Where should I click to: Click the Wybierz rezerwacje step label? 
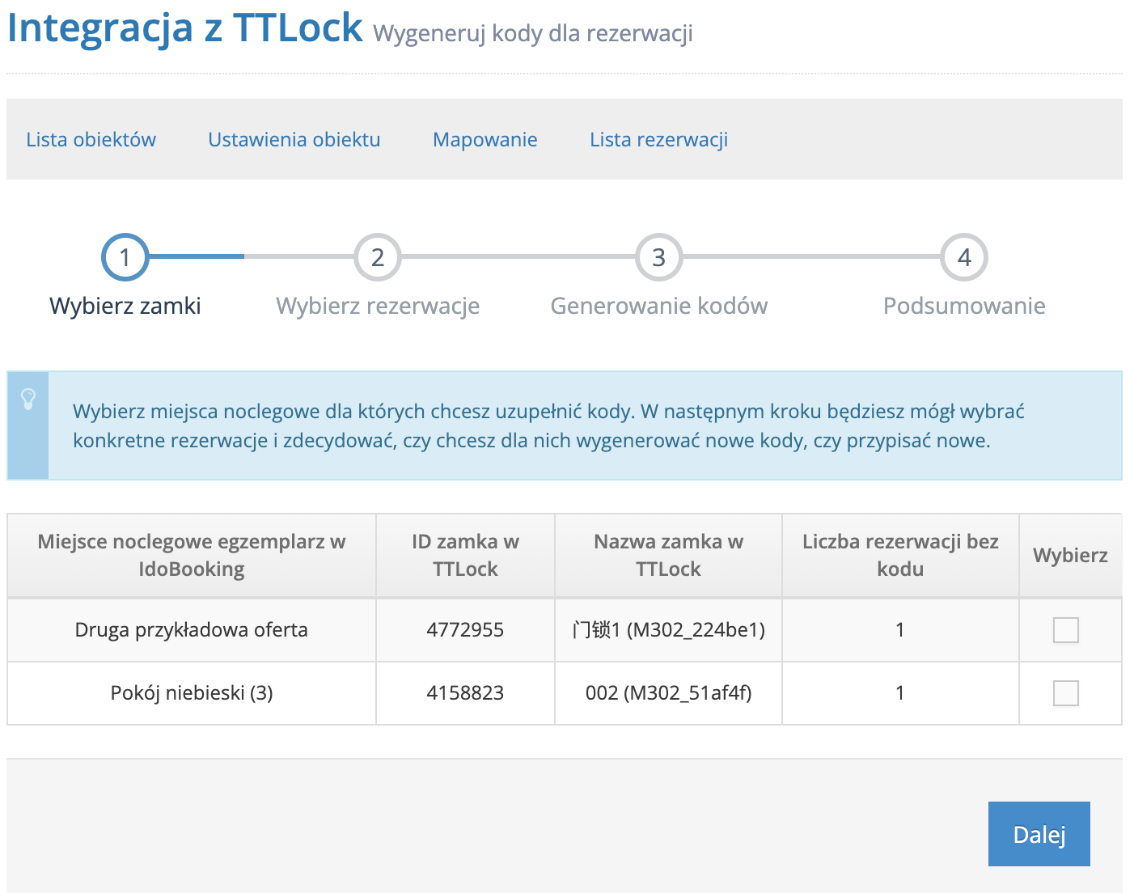pos(378,306)
